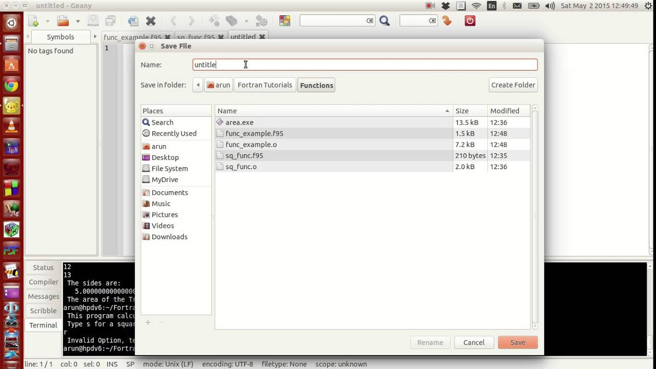Open Desktop in the Places list
This screenshot has height=369, width=656.
coord(165,157)
